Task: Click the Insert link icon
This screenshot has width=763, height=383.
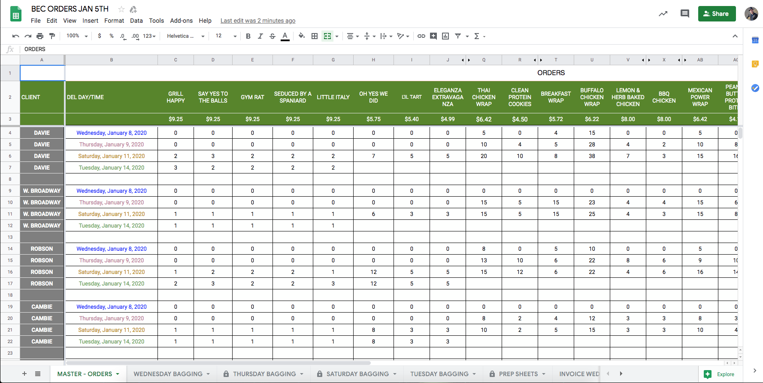Action: (421, 36)
